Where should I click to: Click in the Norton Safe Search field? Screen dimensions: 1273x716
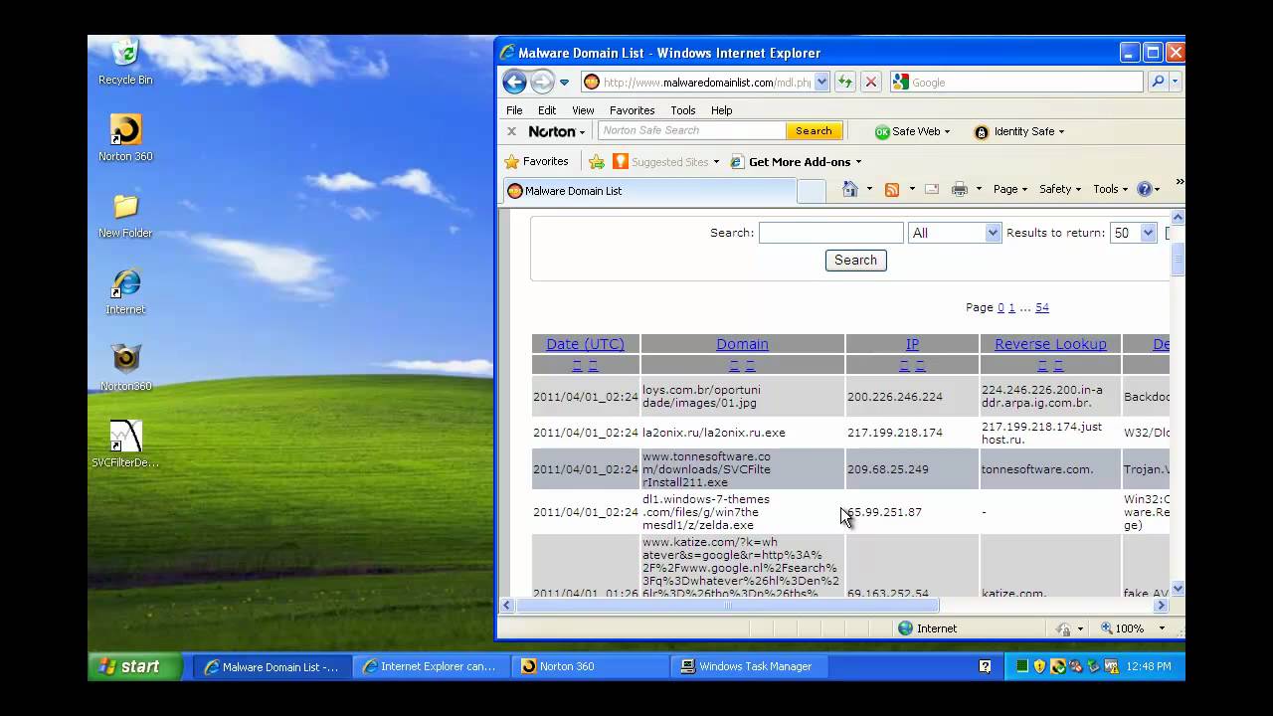click(691, 131)
